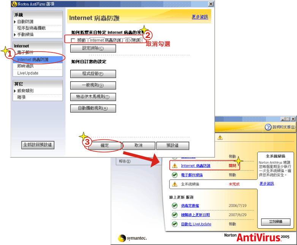This screenshot has height=245, width=297.
Task: Open 自動攔截規則 settings
Action: (93, 108)
